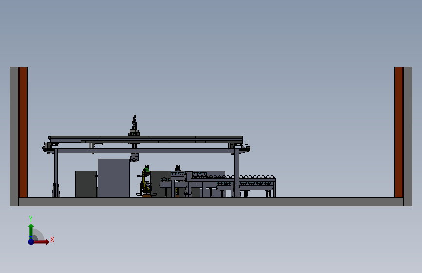
Task: Select the short dark cabinet beside the tall cabinet
Action: click(86, 184)
